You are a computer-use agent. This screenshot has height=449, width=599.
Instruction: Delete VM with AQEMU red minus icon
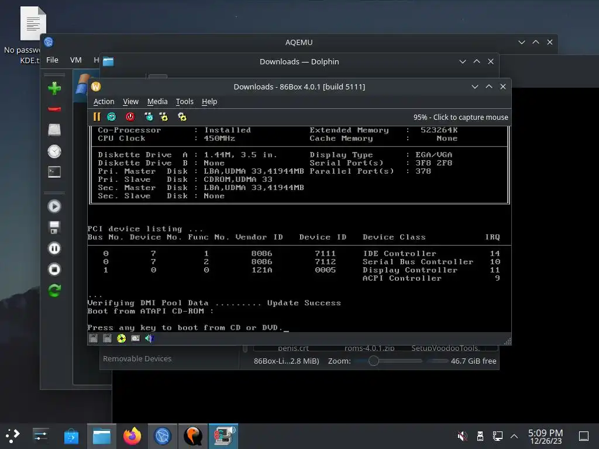54,109
